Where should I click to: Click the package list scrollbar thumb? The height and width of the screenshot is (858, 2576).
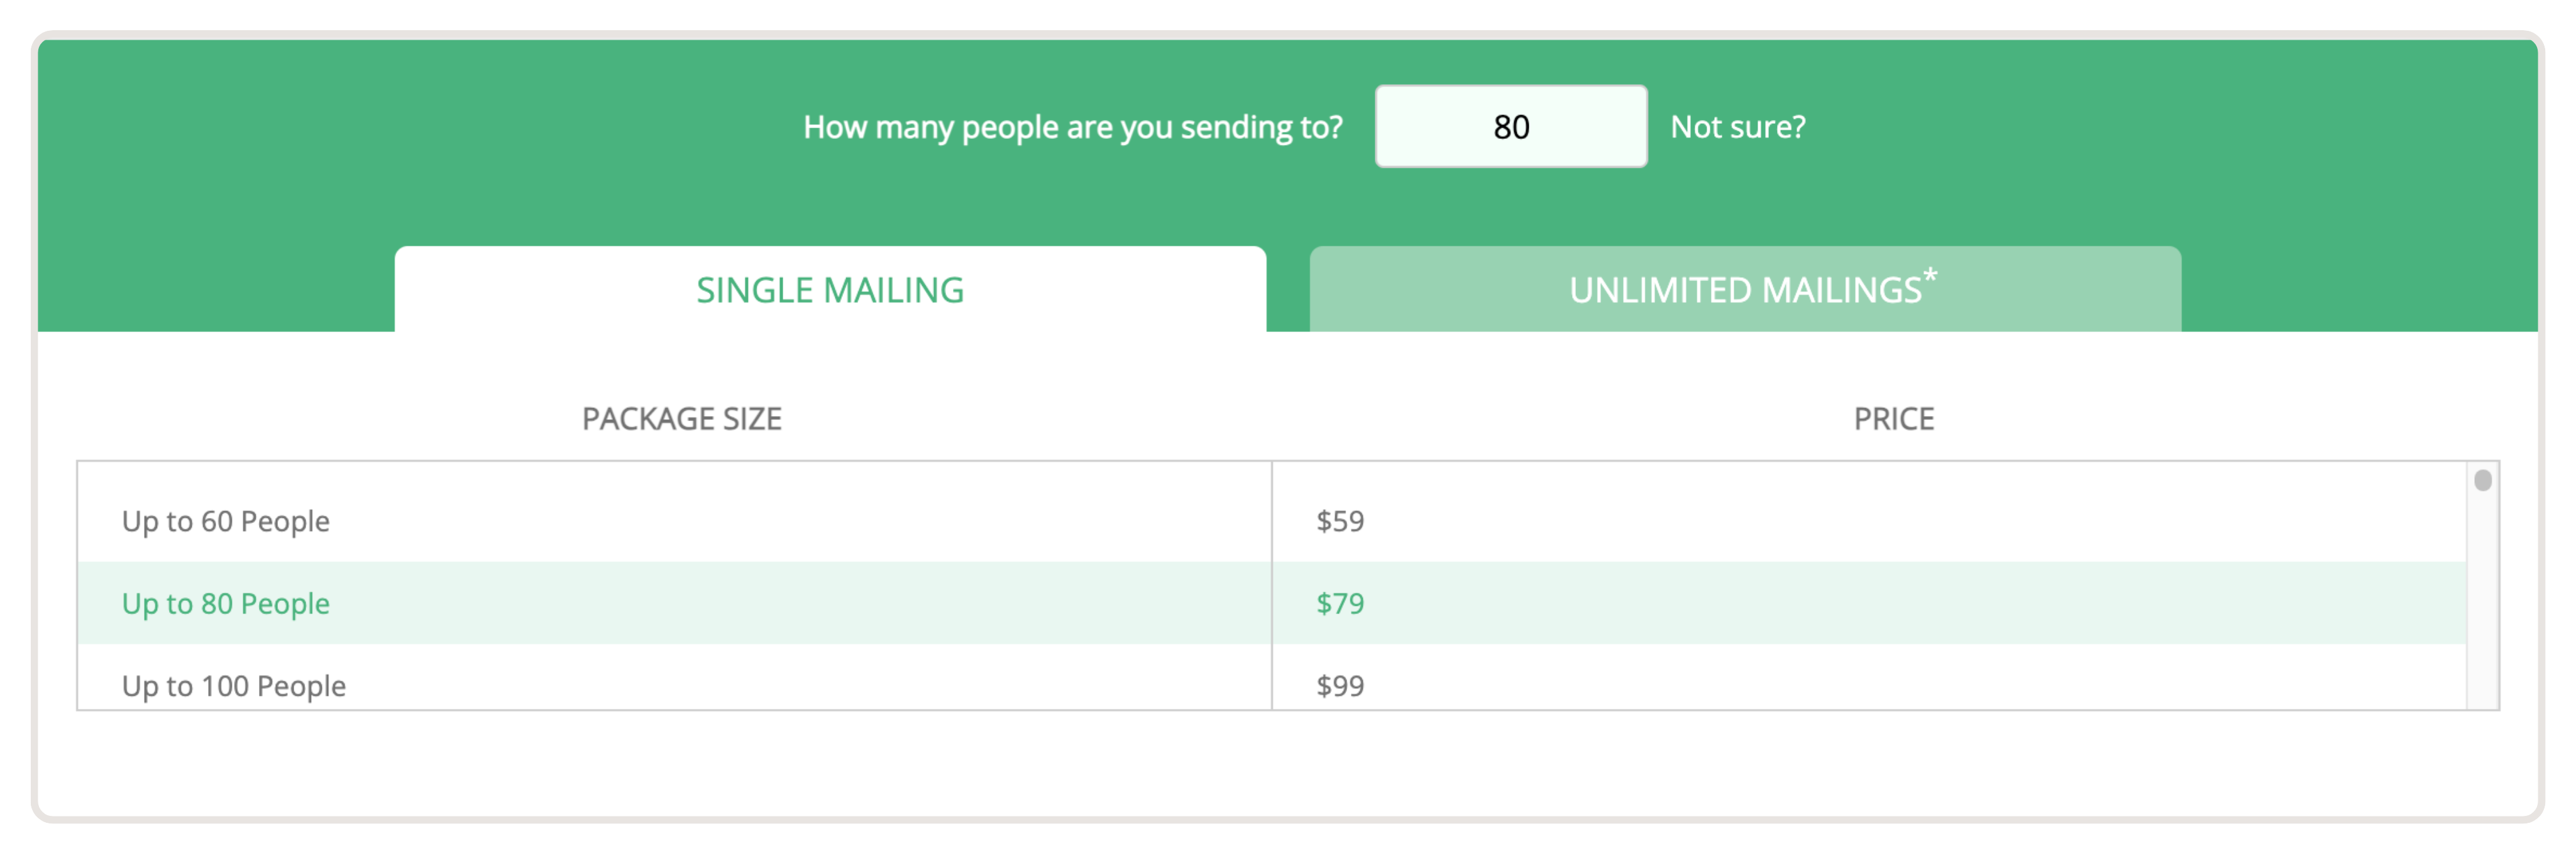(2482, 480)
